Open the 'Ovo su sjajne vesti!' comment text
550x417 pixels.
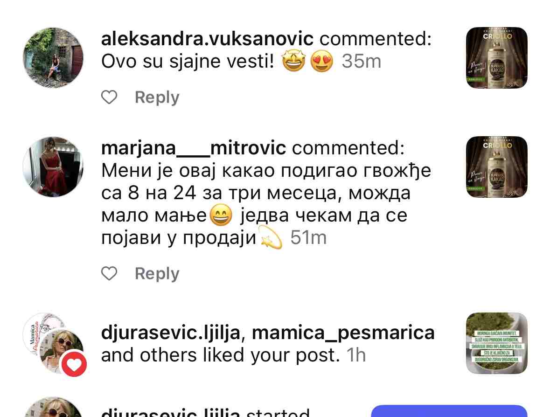[188, 62]
